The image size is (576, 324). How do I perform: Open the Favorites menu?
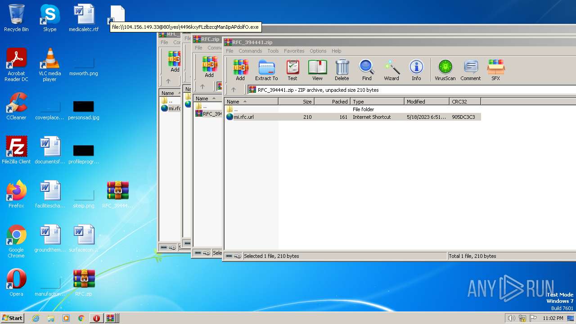294,51
